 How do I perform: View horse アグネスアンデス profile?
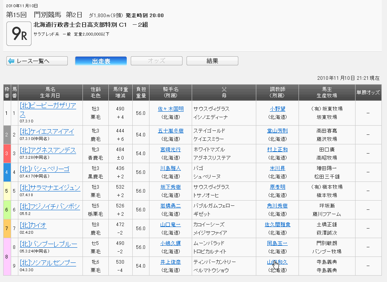[x=47, y=150]
